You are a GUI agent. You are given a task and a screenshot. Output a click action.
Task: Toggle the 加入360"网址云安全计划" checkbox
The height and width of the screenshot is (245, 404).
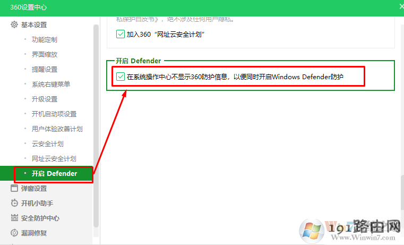point(121,34)
